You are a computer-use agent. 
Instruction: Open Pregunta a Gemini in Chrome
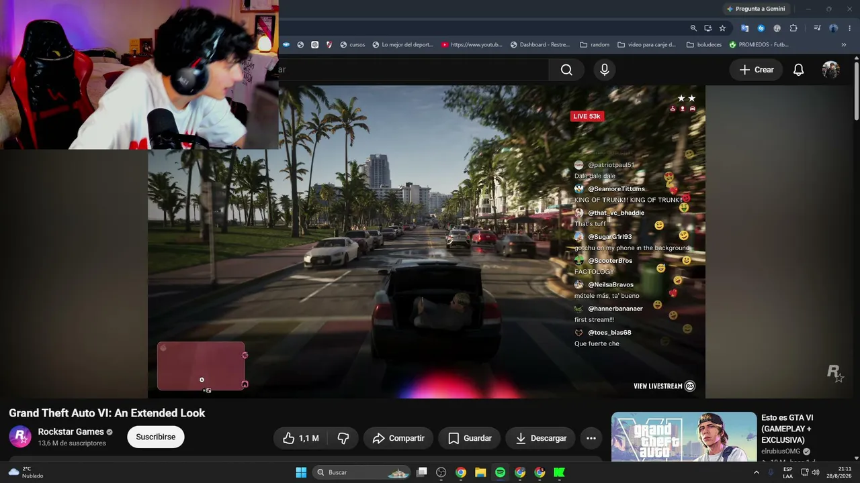756,9
